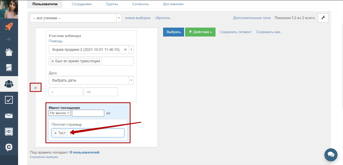The height and width of the screenshot is (165, 343).
Task: Open the mail envelope sidebar icon
Action: pos(9,116)
